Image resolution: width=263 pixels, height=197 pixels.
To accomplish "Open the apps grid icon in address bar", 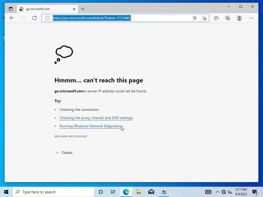I will click(195, 18).
